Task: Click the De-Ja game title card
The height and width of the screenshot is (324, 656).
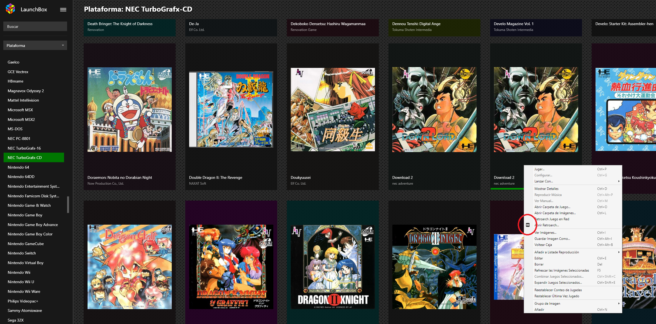Action: 231,27
